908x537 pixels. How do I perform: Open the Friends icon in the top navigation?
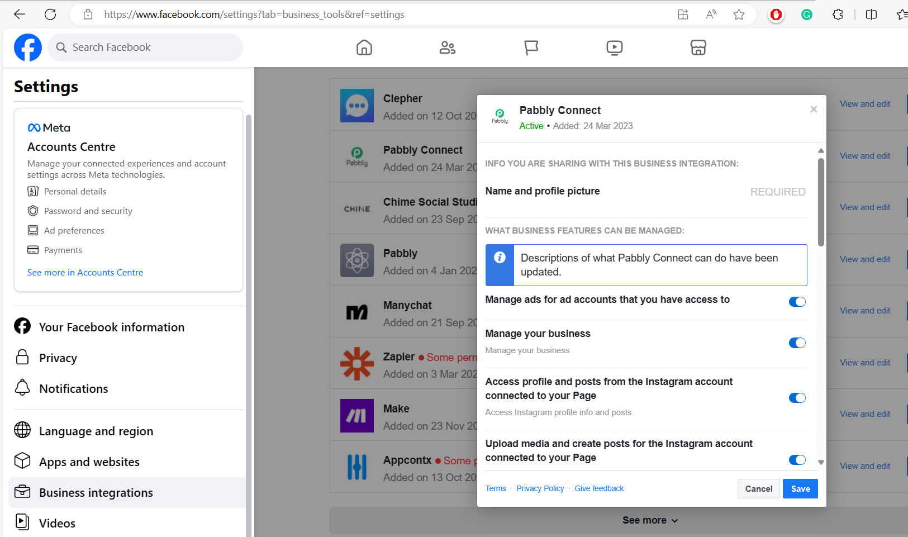448,47
